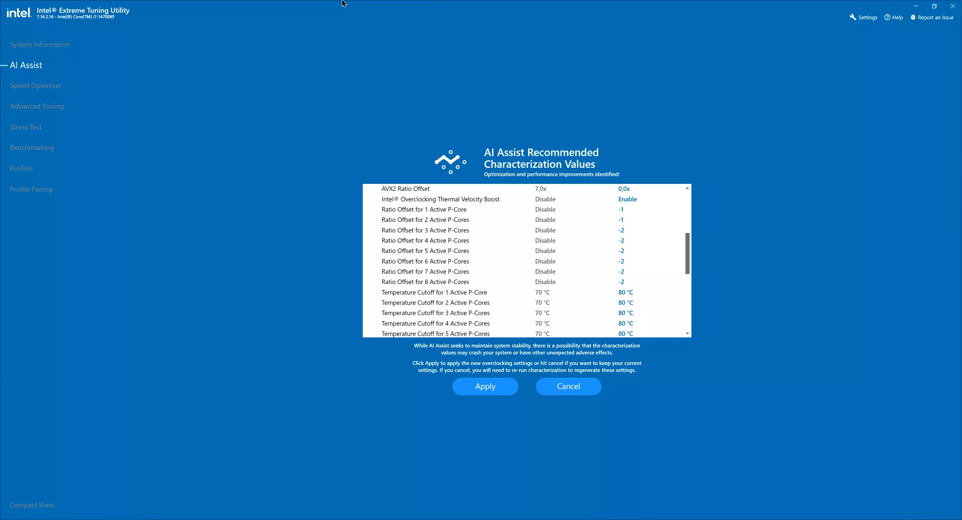Select Ratio Offset for 3 Active P-Cores
962x520 pixels.
tap(524, 230)
